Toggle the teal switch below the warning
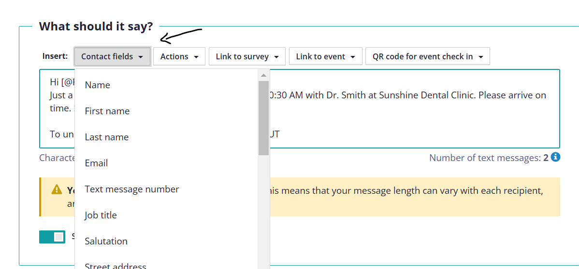579x269 pixels. tap(52, 237)
